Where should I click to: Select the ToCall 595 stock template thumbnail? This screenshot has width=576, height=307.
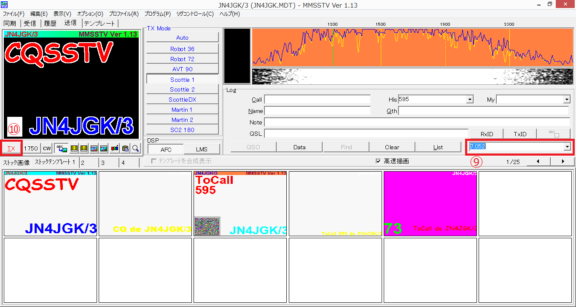[x=240, y=203]
